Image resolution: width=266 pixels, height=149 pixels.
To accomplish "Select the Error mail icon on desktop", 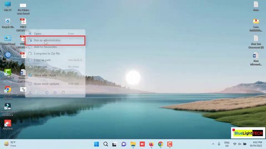I will pyautogui.click(x=256, y=25).
